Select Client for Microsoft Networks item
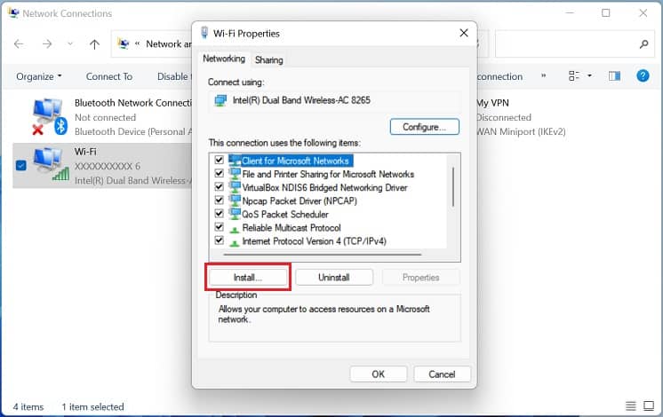This screenshot has height=417, width=663. coord(295,161)
